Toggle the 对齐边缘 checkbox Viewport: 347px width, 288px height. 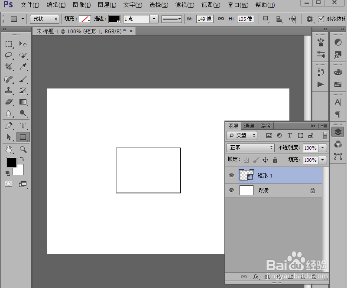[321, 19]
